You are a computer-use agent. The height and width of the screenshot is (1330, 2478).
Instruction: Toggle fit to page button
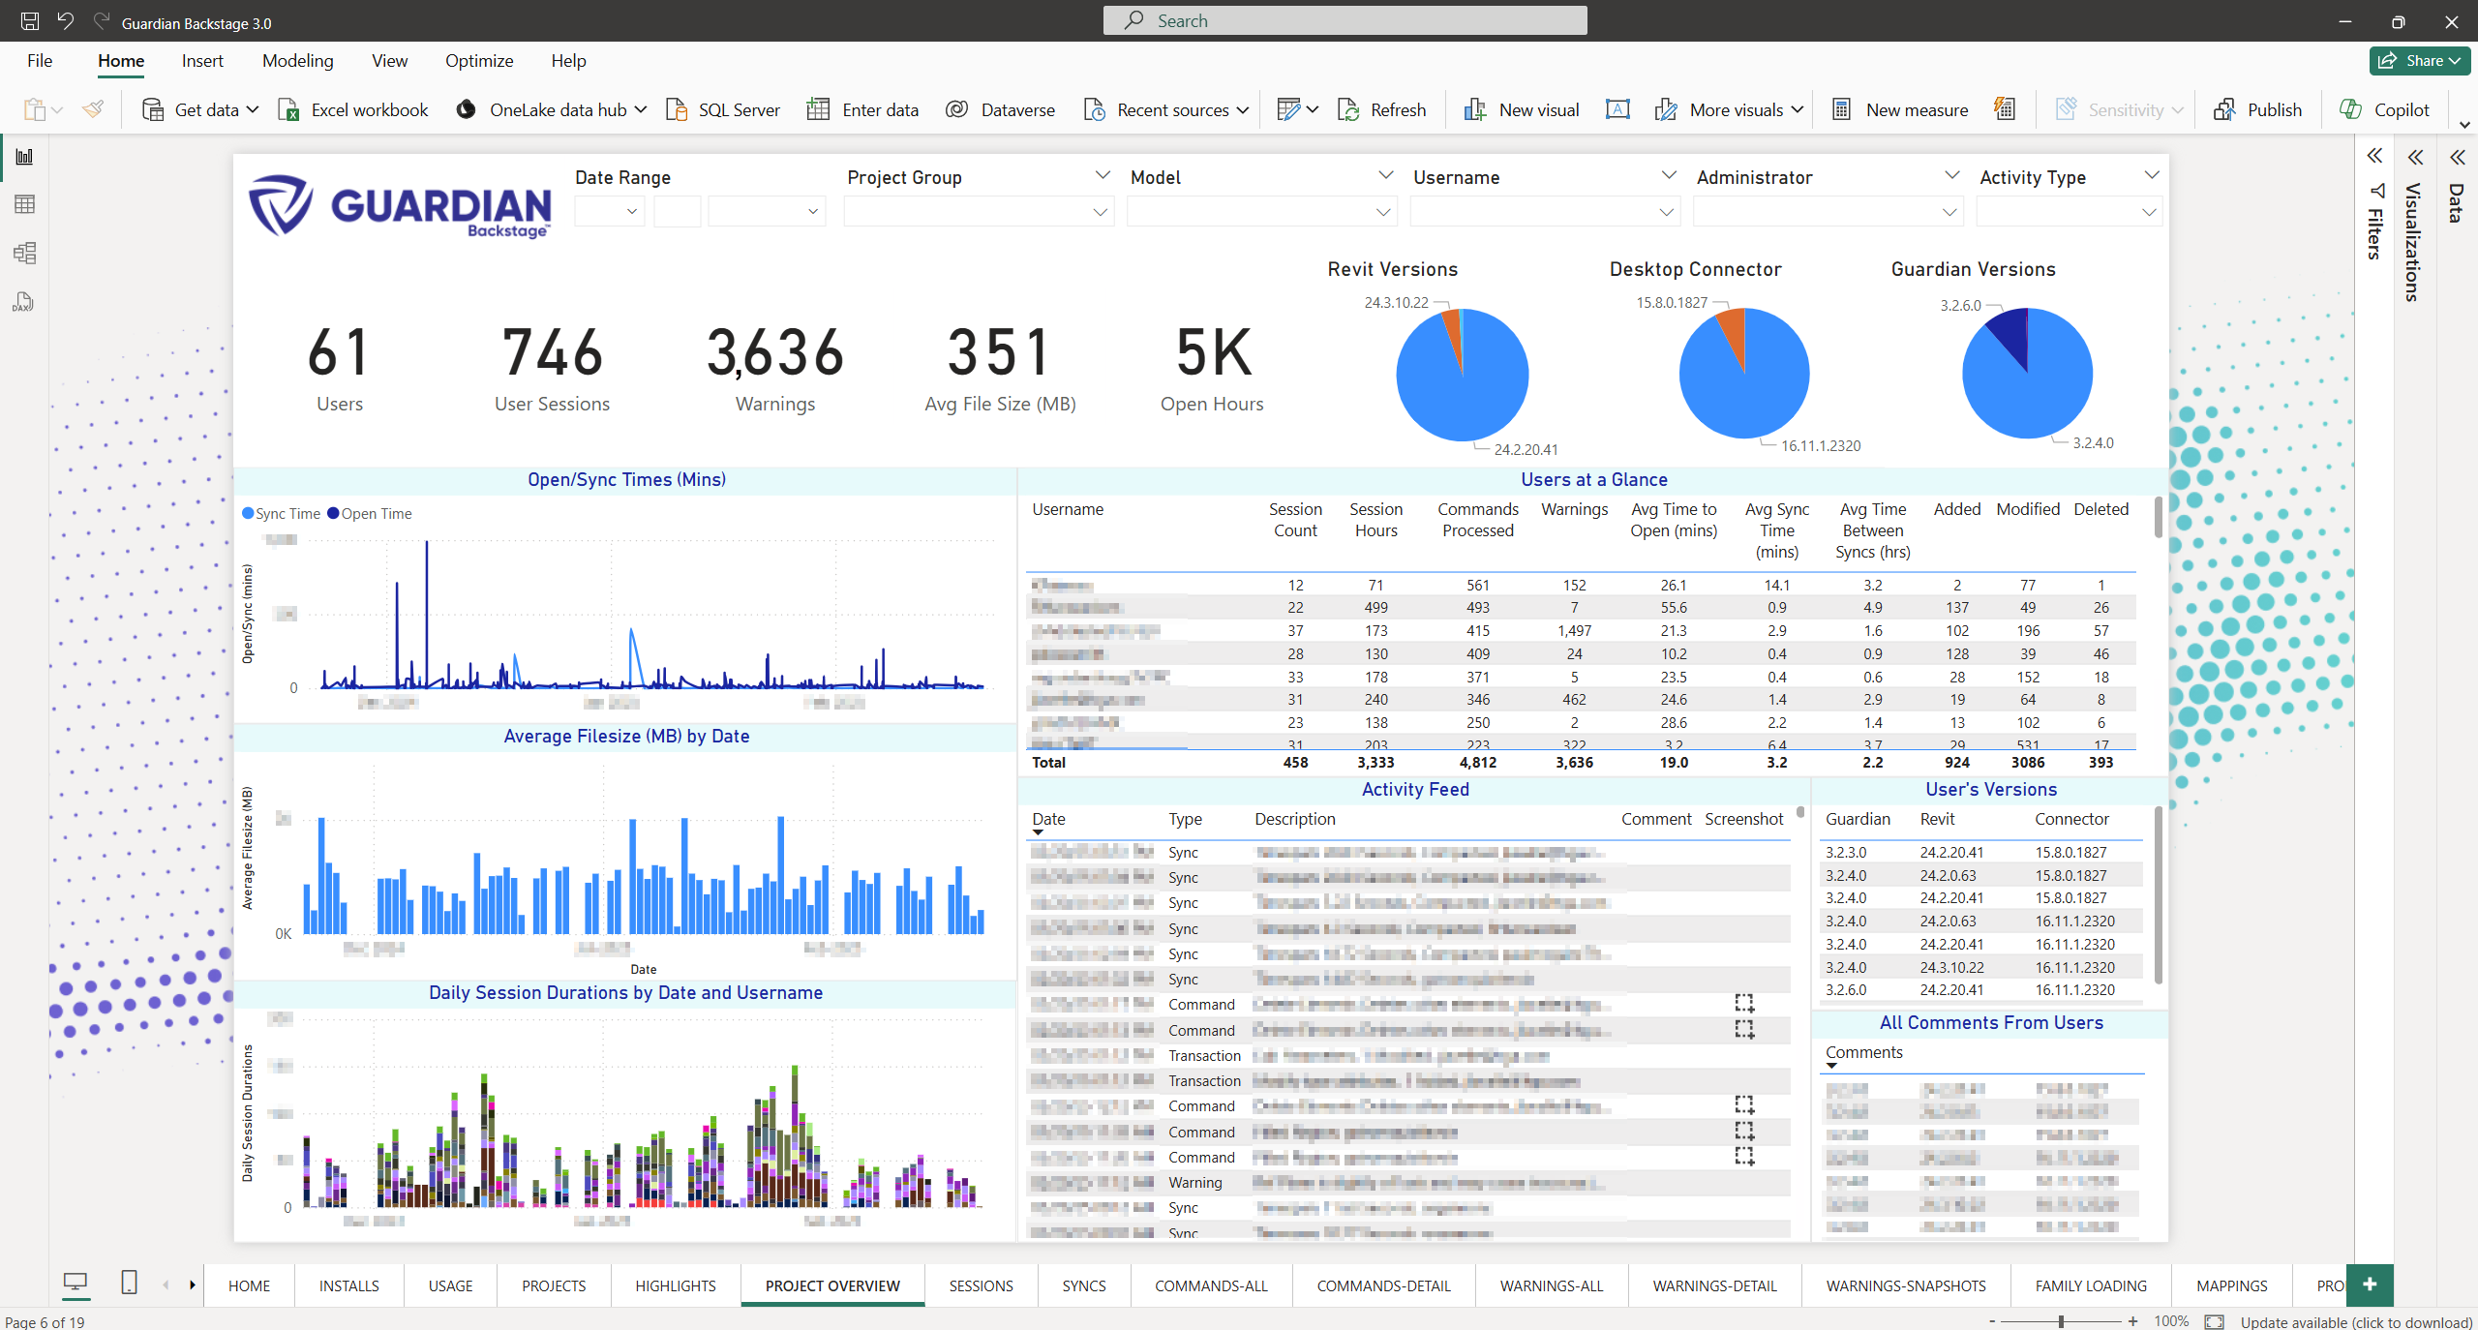[x=2214, y=1321]
